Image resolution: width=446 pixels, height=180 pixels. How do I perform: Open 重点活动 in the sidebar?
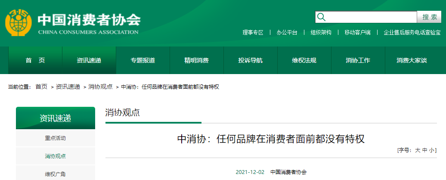coord(56,138)
